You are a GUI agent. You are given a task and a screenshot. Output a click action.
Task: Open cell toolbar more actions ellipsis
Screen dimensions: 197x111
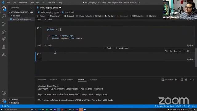tap(184, 51)
